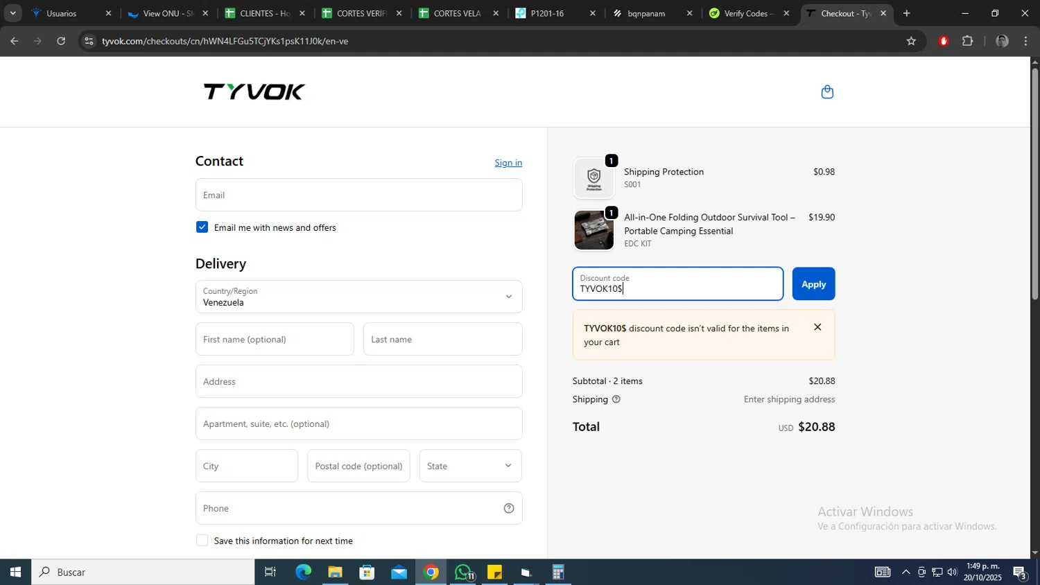Open File Explorer from the taskbar

pyautogui.click(x=335, y=572)
